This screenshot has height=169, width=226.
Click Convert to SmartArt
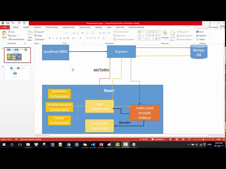(x=124, y=39)
